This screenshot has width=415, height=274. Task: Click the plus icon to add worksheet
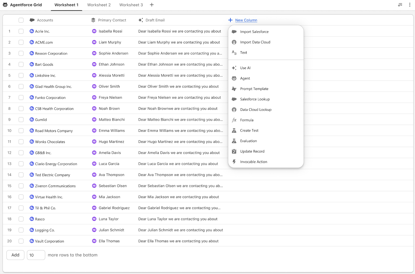pos(152,5)
